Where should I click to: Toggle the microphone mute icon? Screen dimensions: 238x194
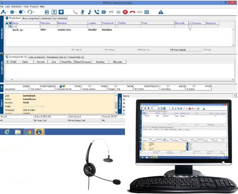pos(82,12)
